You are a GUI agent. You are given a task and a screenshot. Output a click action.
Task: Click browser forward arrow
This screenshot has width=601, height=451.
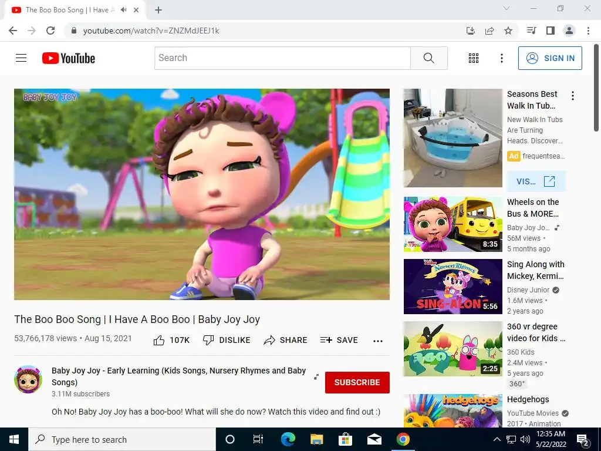point(32,31)
